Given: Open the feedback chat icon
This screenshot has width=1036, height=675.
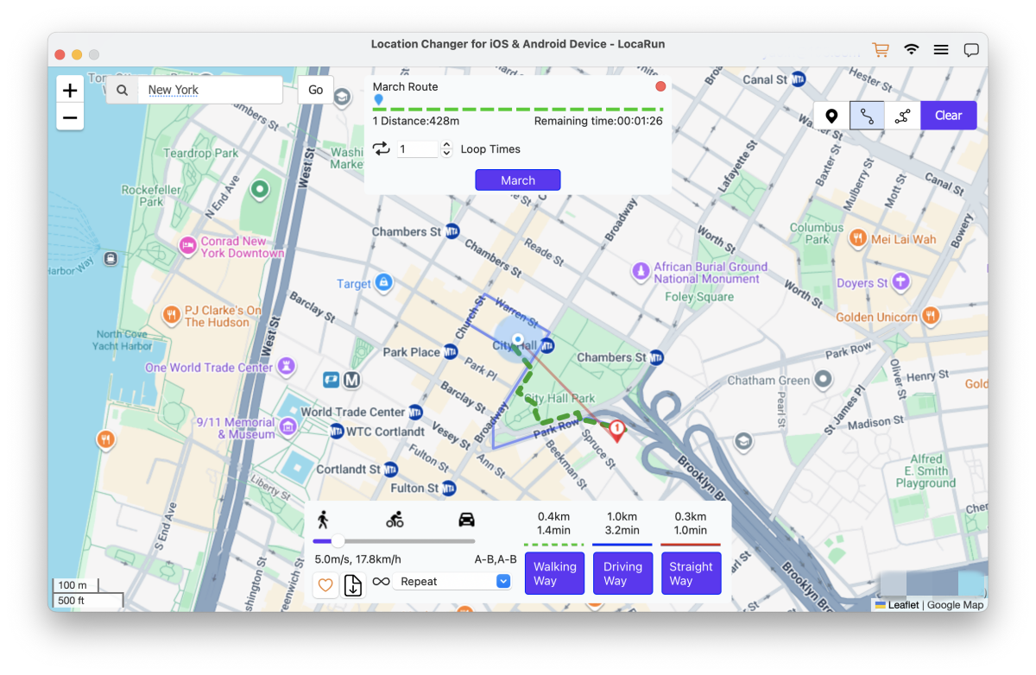Looking at the screenshot, I should pyautogui.click(x=971, y=50).
